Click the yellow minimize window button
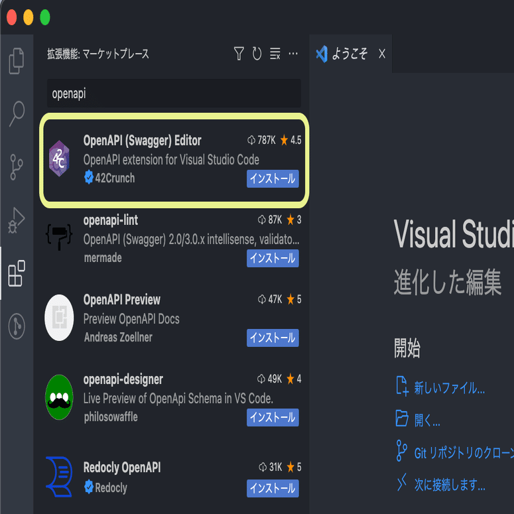 pyautogui.click(x=29, y=17)
